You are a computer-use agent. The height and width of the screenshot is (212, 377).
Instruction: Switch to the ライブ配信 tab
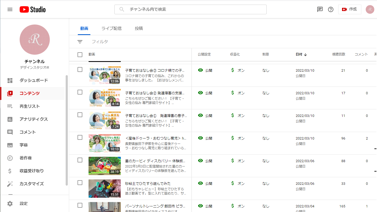coord(111,28)
